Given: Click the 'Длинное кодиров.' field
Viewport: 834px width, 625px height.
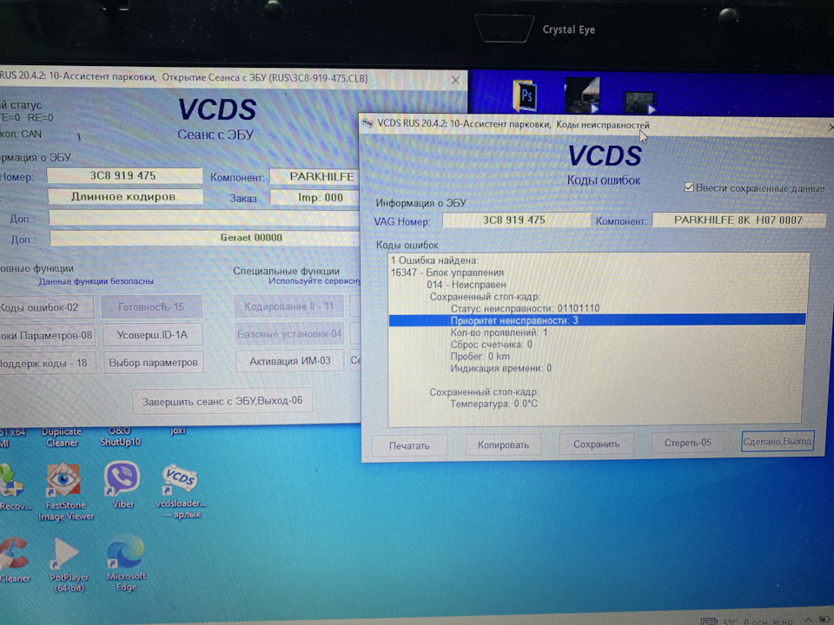Looking at the screenshot, I should (125, 197).
